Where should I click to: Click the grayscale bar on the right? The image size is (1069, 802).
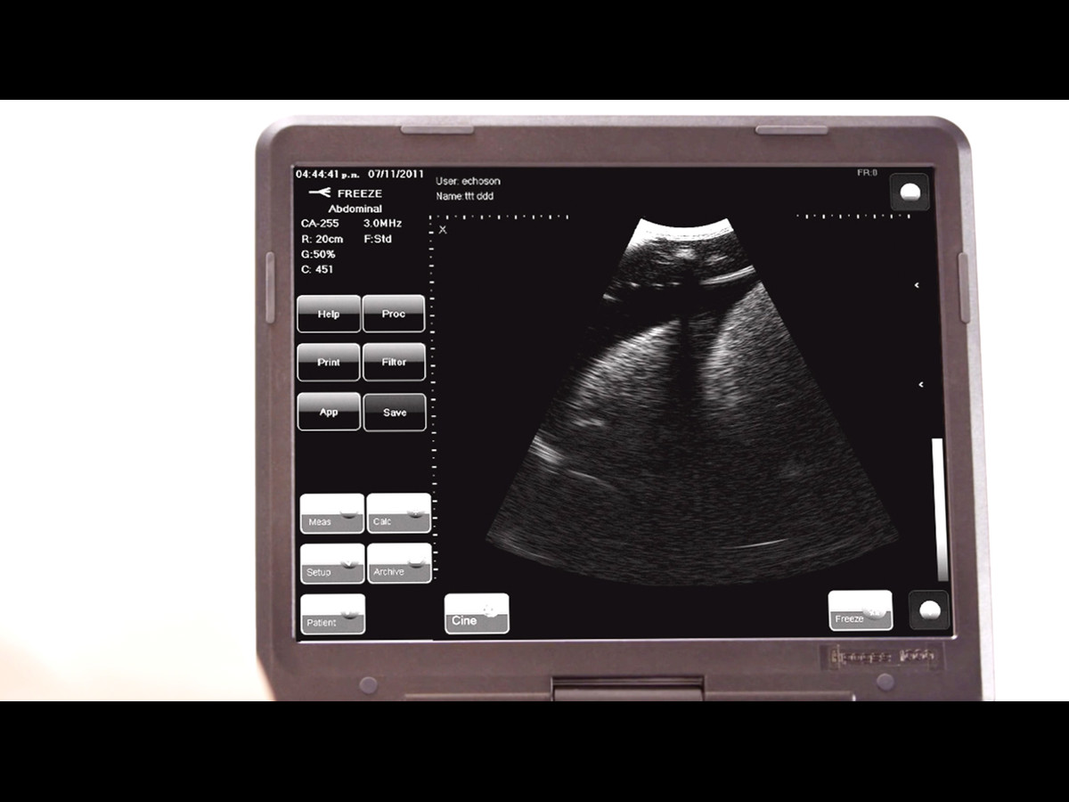click(938, 510)
